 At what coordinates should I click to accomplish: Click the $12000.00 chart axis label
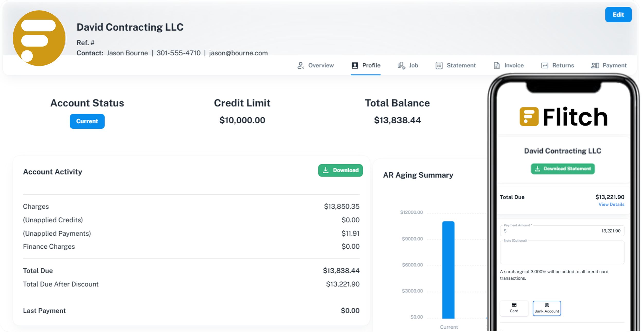coord(412,212)
